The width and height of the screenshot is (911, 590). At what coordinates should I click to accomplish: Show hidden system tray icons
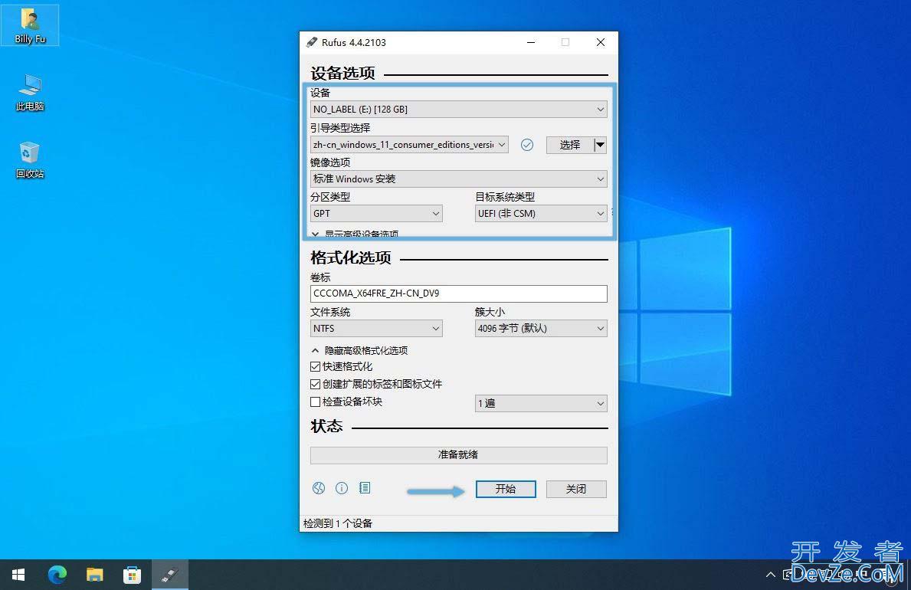click(x=770, y=575)
